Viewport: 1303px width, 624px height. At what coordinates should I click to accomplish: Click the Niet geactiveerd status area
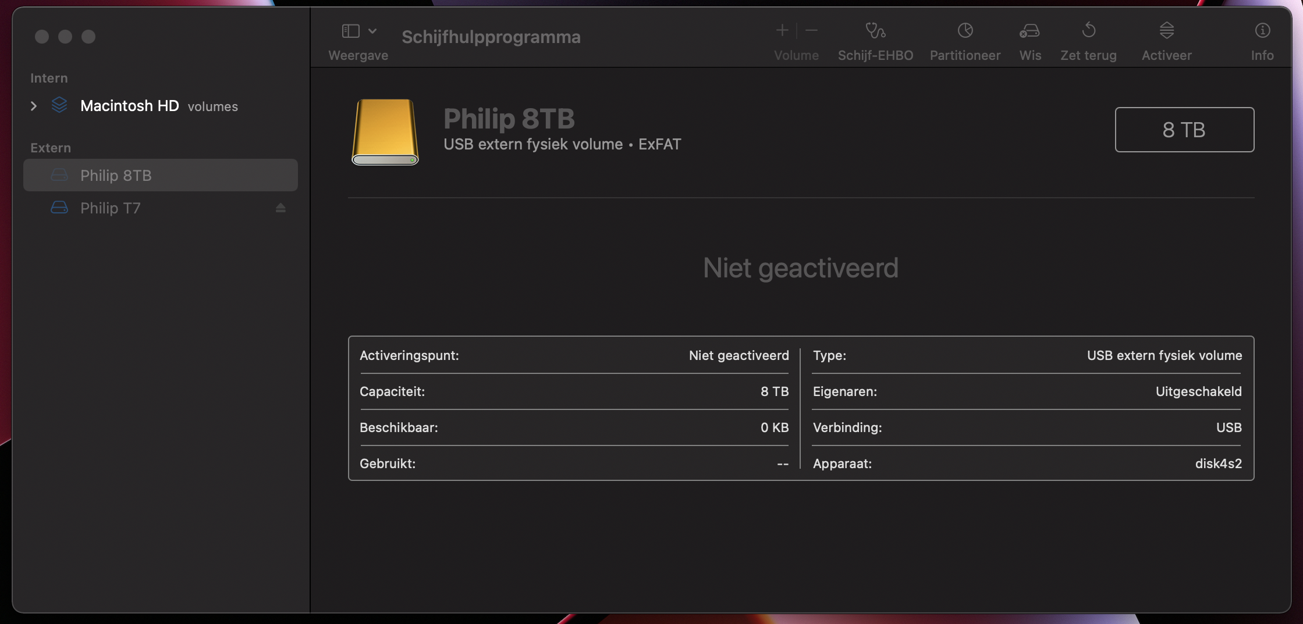[x=800, y=267]
